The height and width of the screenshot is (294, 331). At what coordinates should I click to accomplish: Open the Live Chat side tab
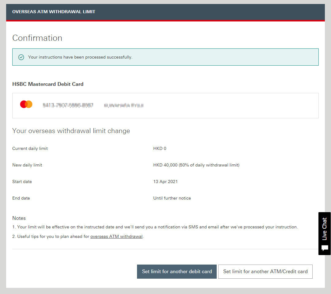point(325,233)
